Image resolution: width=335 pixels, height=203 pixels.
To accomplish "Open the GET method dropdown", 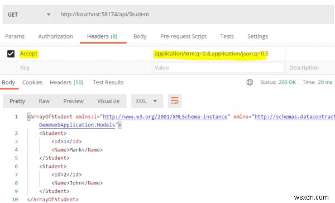I will pos(29,15).
